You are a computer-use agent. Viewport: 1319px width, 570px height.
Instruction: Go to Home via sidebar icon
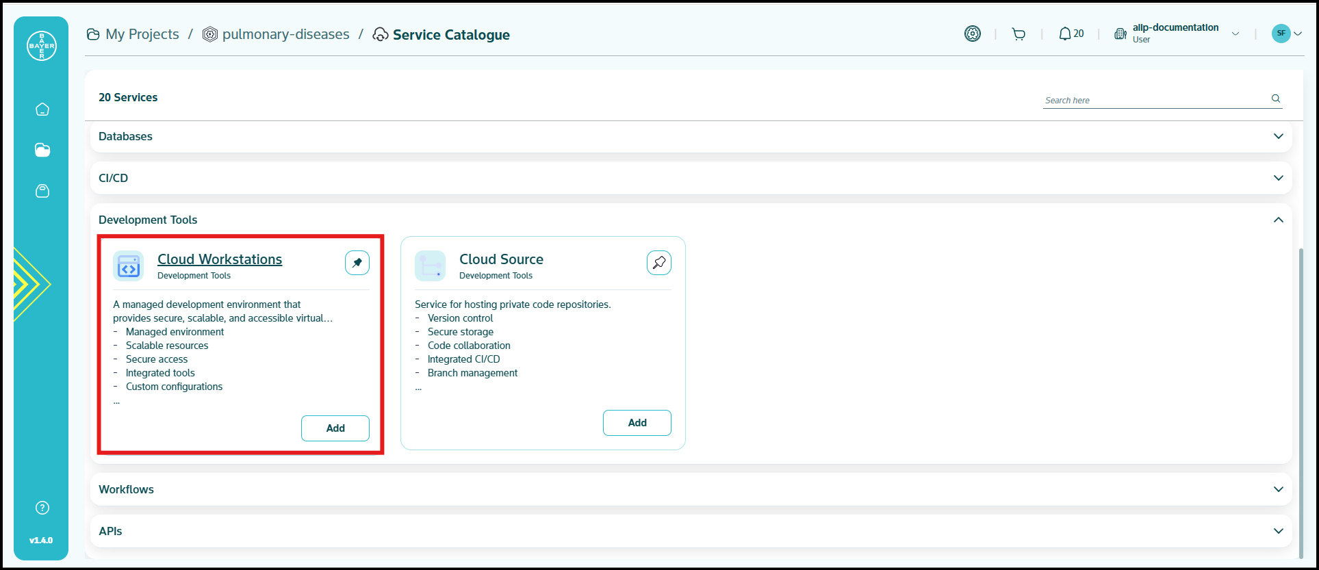click(42, 109)
